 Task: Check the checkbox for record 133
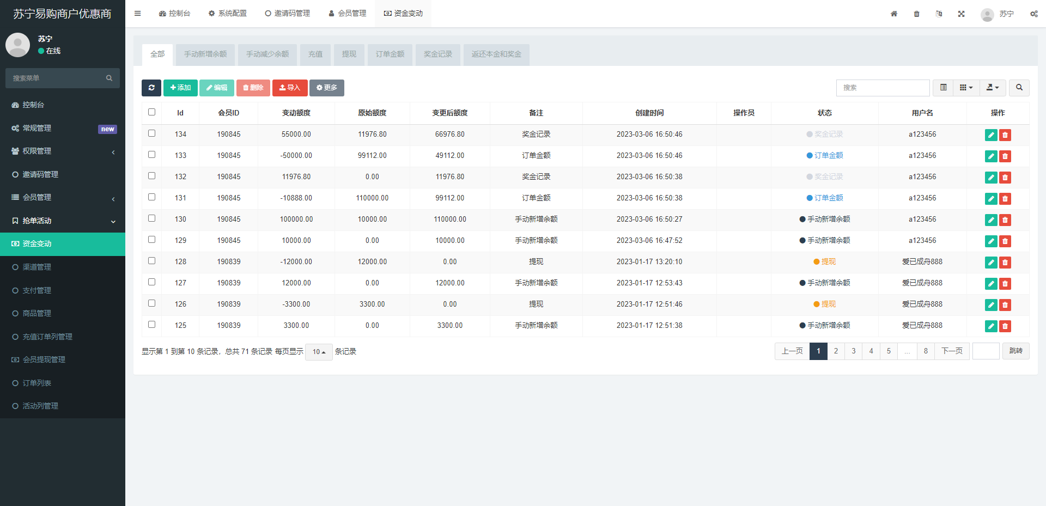[152, 155]
